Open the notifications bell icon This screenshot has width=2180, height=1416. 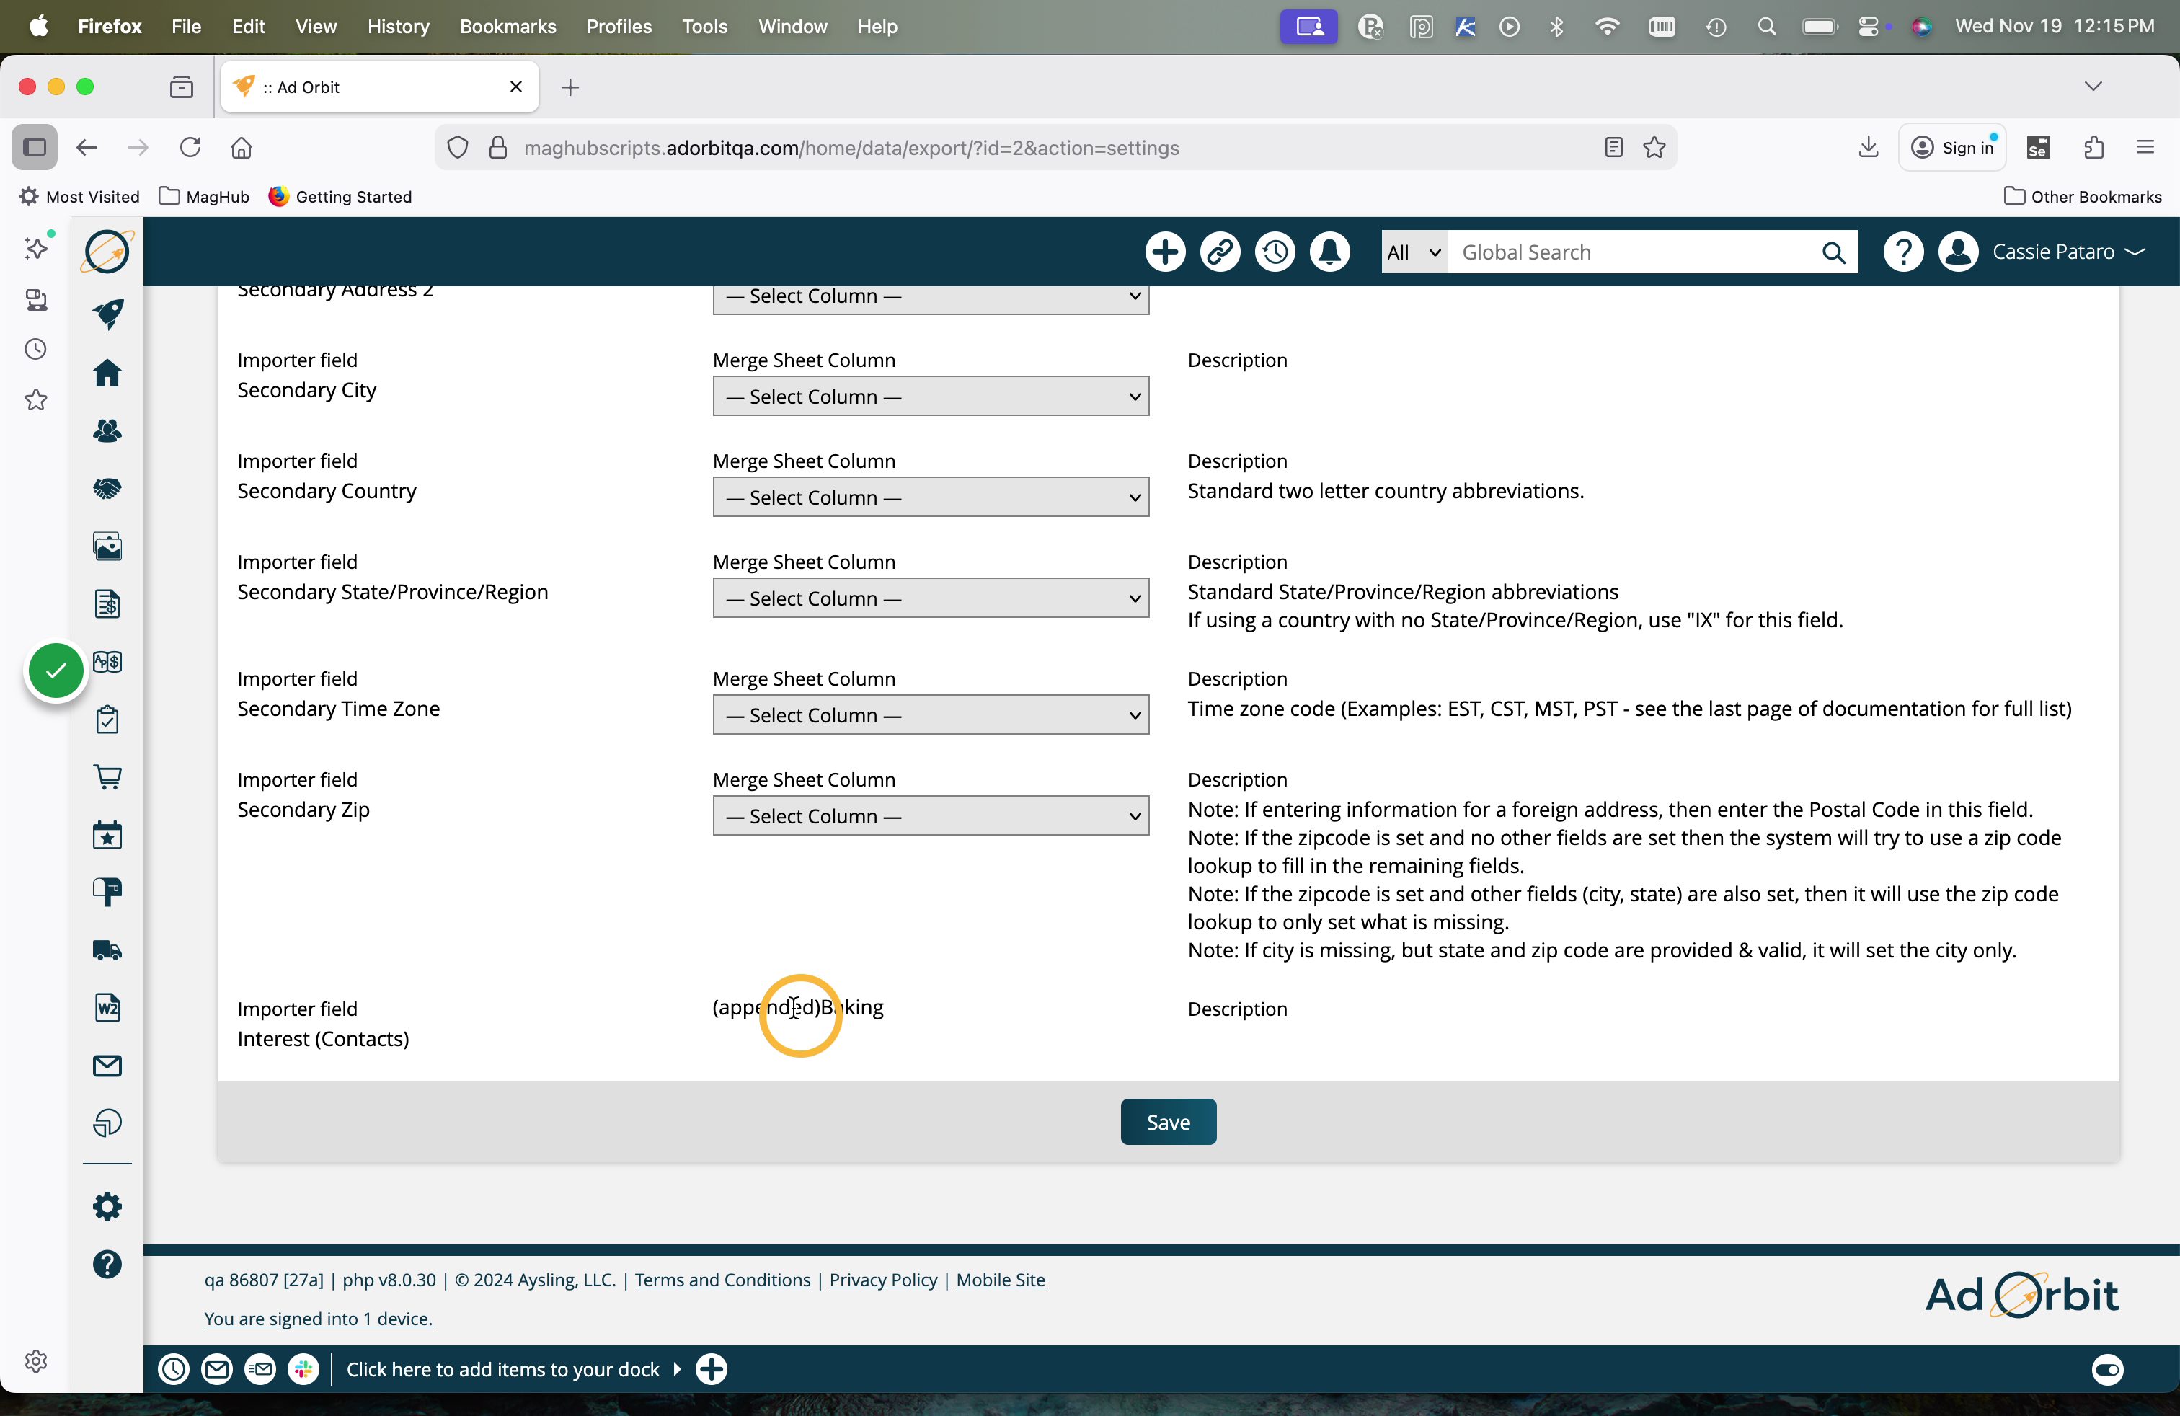[x=1329, y=252]
